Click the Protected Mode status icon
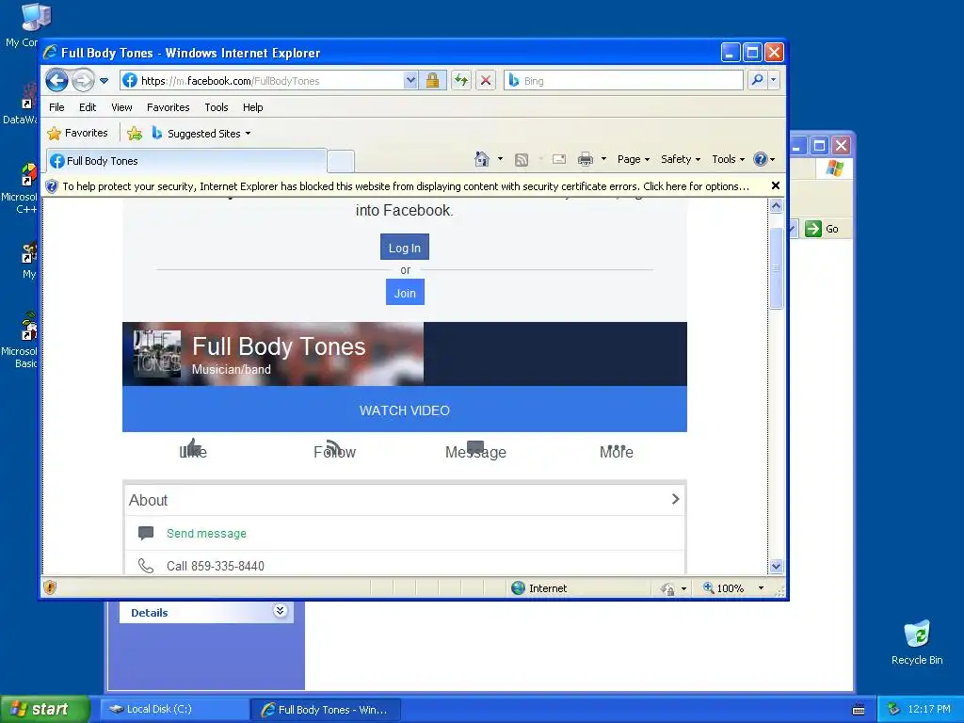 (x=667, y=589)
